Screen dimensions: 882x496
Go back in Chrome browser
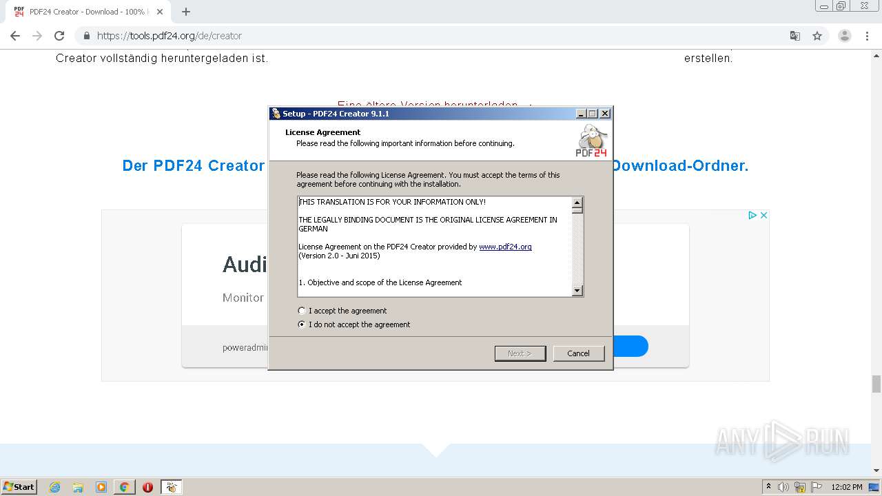tap(15, 36)
